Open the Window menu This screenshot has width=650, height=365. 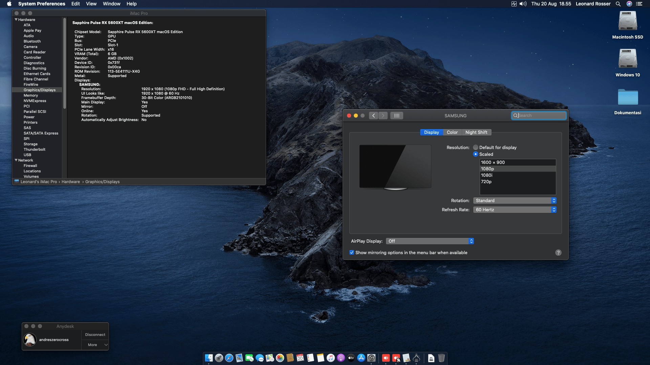coord(111,4)
